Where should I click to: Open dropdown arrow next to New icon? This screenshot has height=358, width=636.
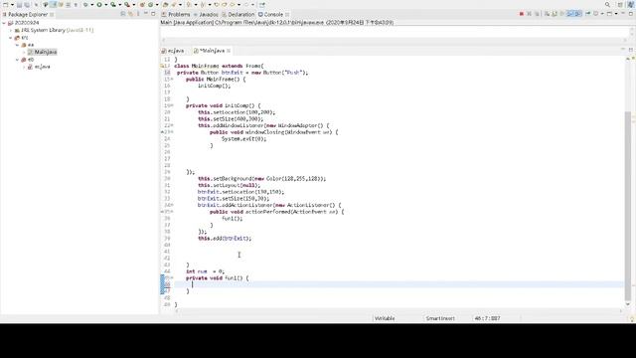[12, 4]
